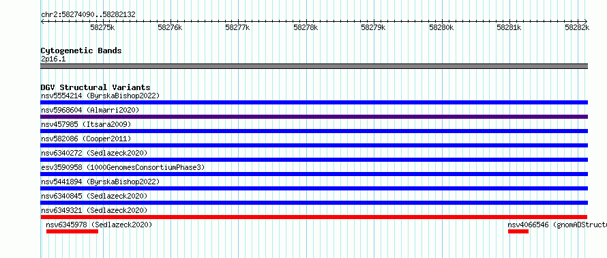Open variant nsv4066546 gnomAD label

click(x=557, y=225)
